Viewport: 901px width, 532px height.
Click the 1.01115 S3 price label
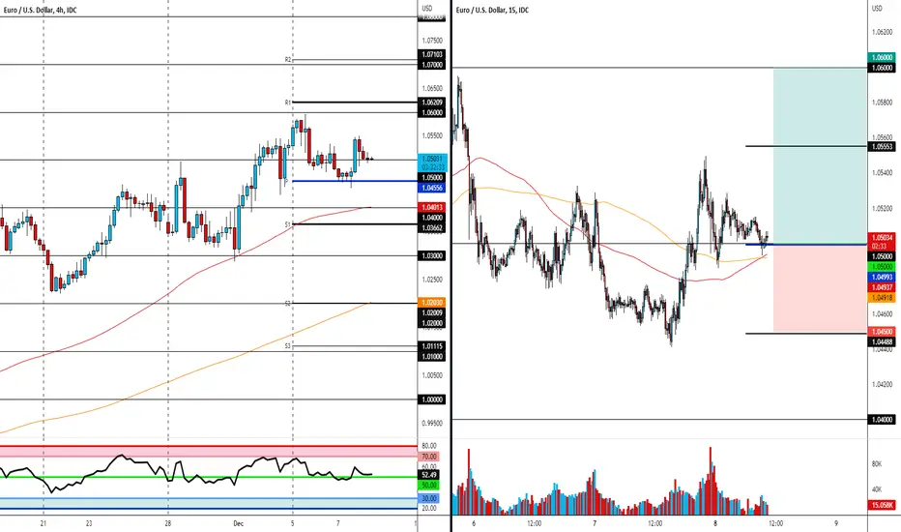tap(433, 346)
